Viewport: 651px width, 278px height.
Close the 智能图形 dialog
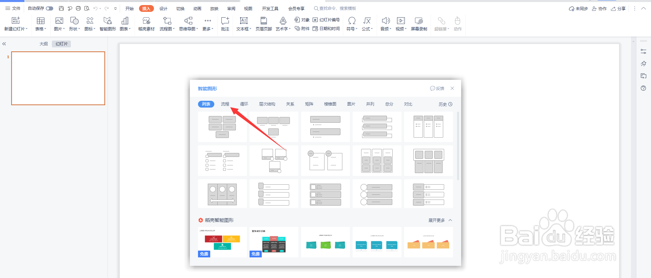coord(452,88)
